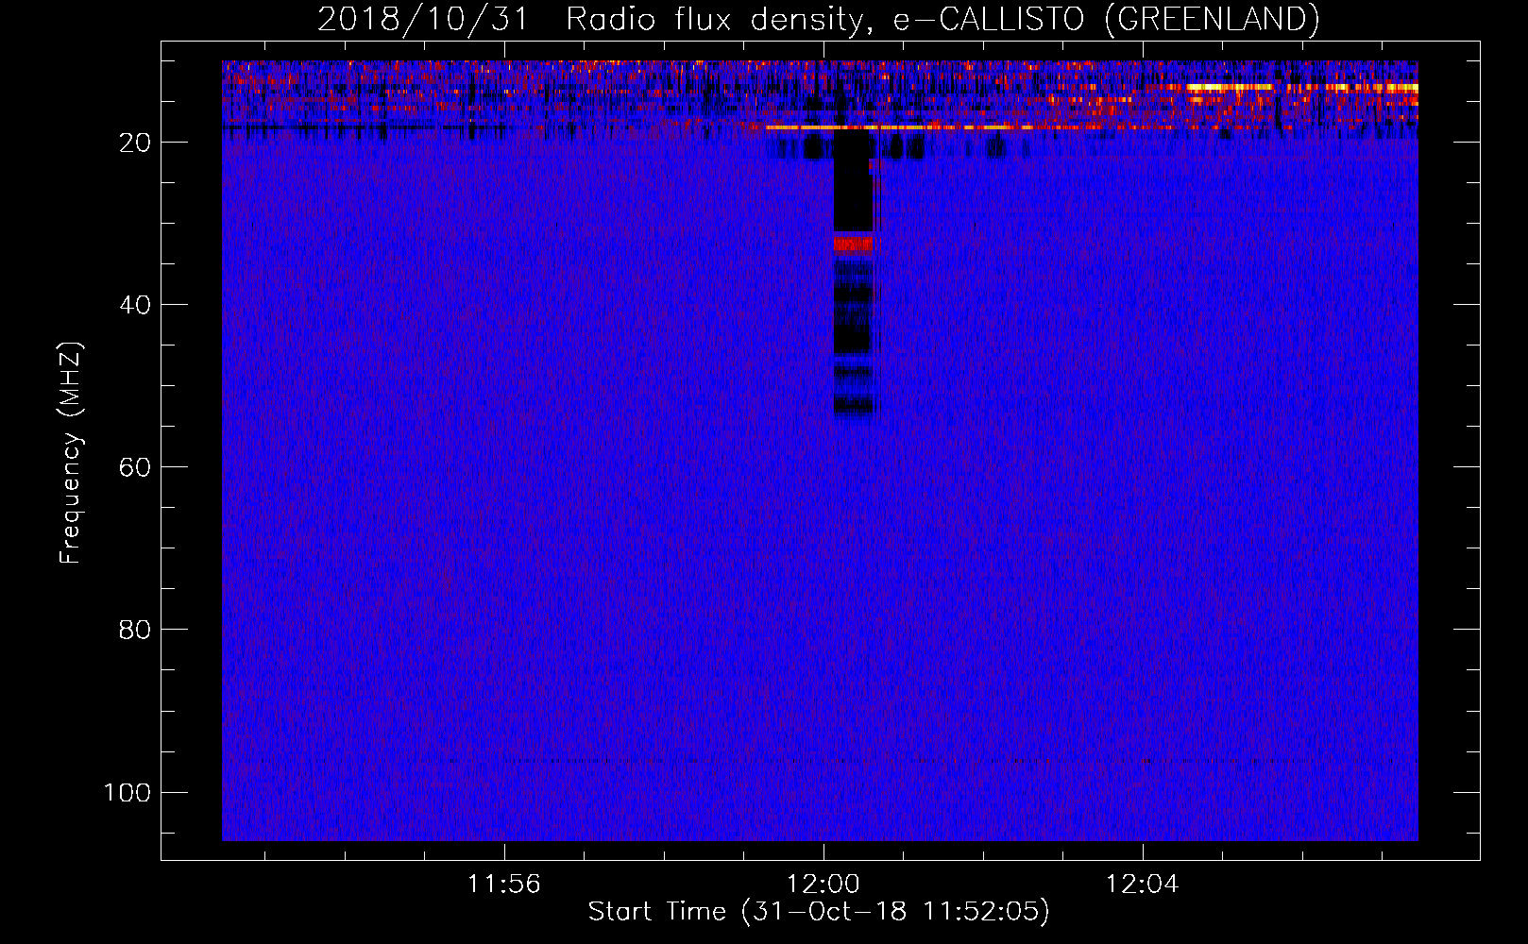Click the 40 MHz frequency tick label
Image resolution: width=1528 pixels, height=944 pixels.
pos(135,305)
